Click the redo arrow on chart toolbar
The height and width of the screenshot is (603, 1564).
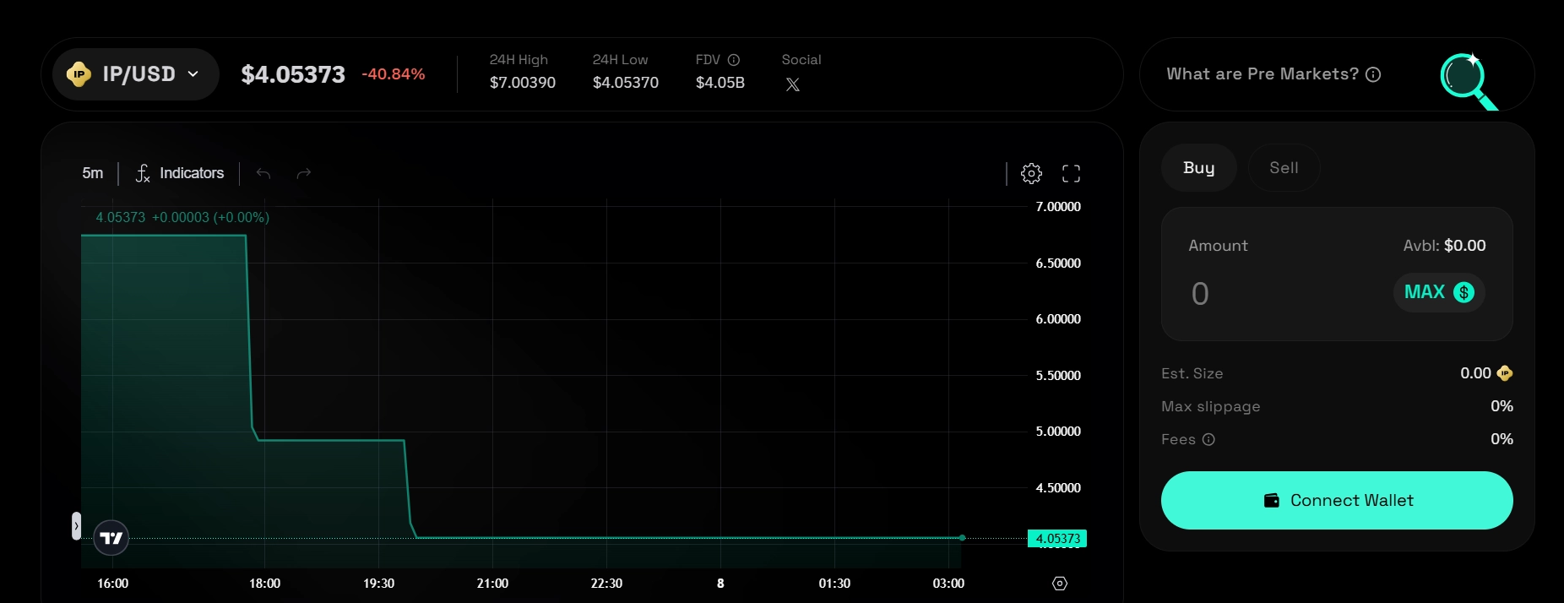coord(304,173)
